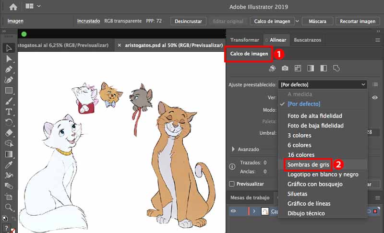Click the Auto-Color trace preset icon
384x233 pixels.
pyautogui.click(x=272, y=69)
